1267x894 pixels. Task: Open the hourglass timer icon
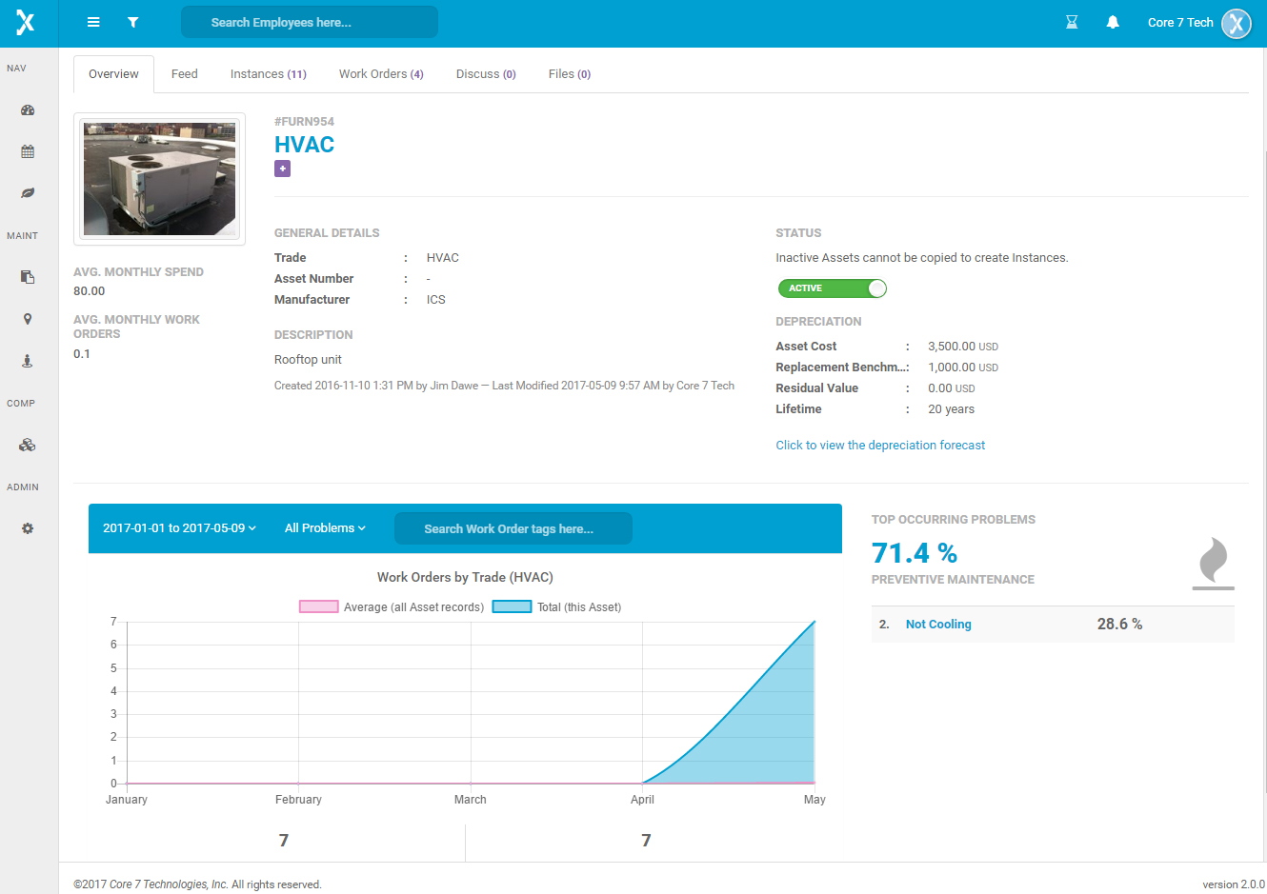(1072, 22)
